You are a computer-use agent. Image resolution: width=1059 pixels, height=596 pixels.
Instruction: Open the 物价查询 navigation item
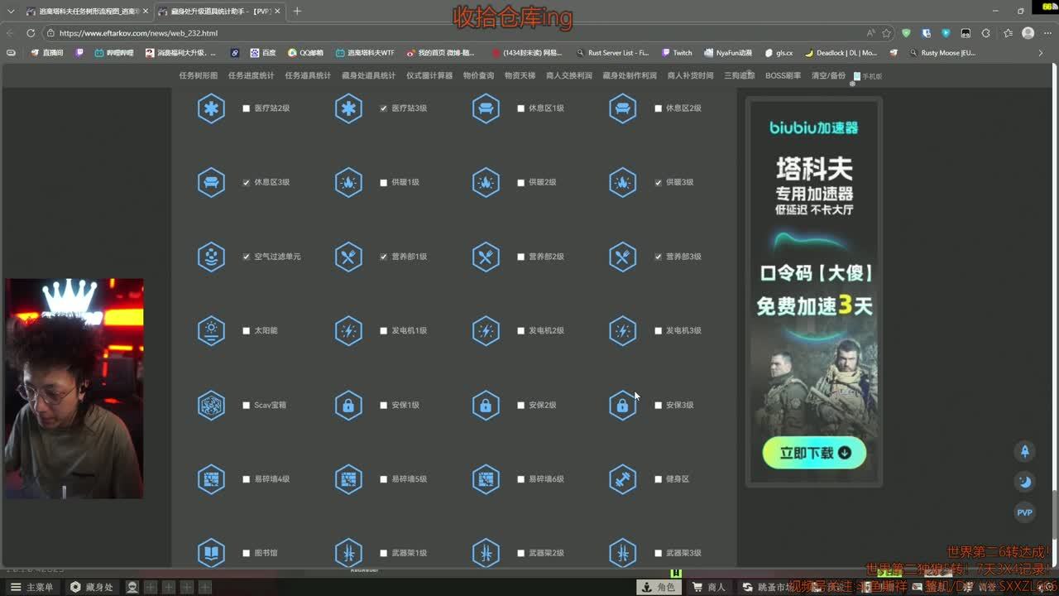[478, 75]
